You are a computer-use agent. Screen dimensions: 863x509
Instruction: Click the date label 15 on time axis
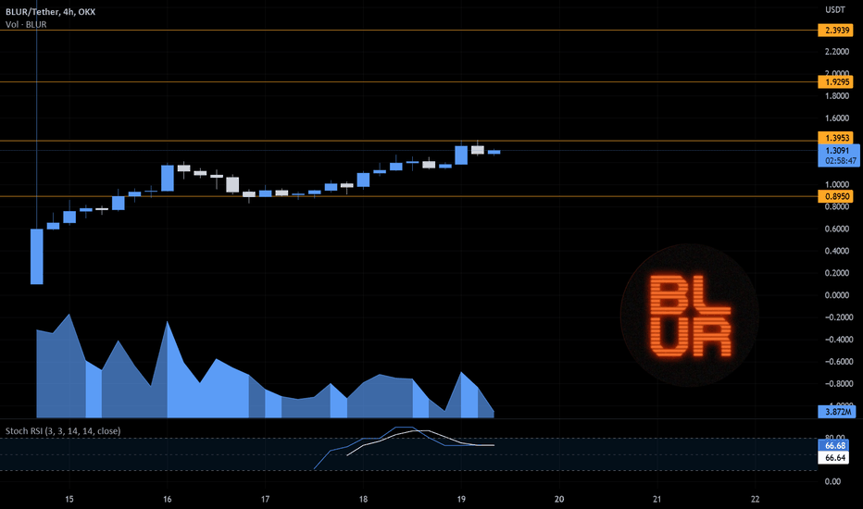69,499
